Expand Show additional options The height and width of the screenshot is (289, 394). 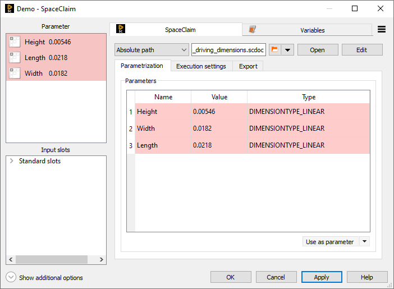point(11,277)
